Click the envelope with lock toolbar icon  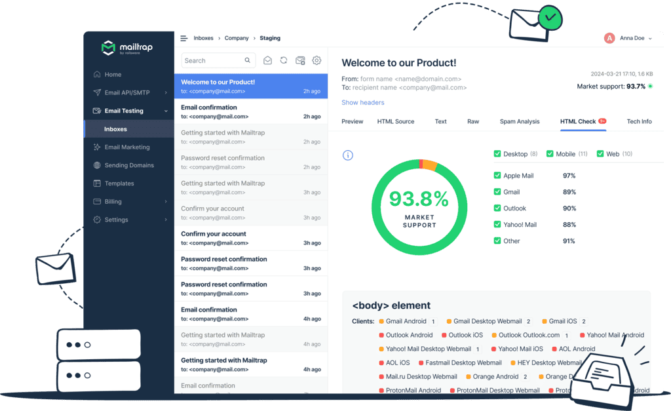[300, 60]
